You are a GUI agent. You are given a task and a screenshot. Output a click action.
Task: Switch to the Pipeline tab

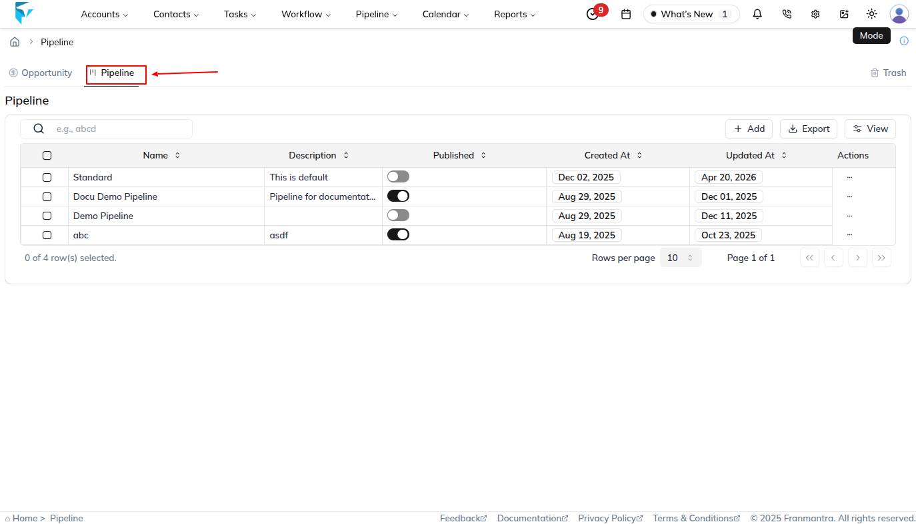coord(111,73)
